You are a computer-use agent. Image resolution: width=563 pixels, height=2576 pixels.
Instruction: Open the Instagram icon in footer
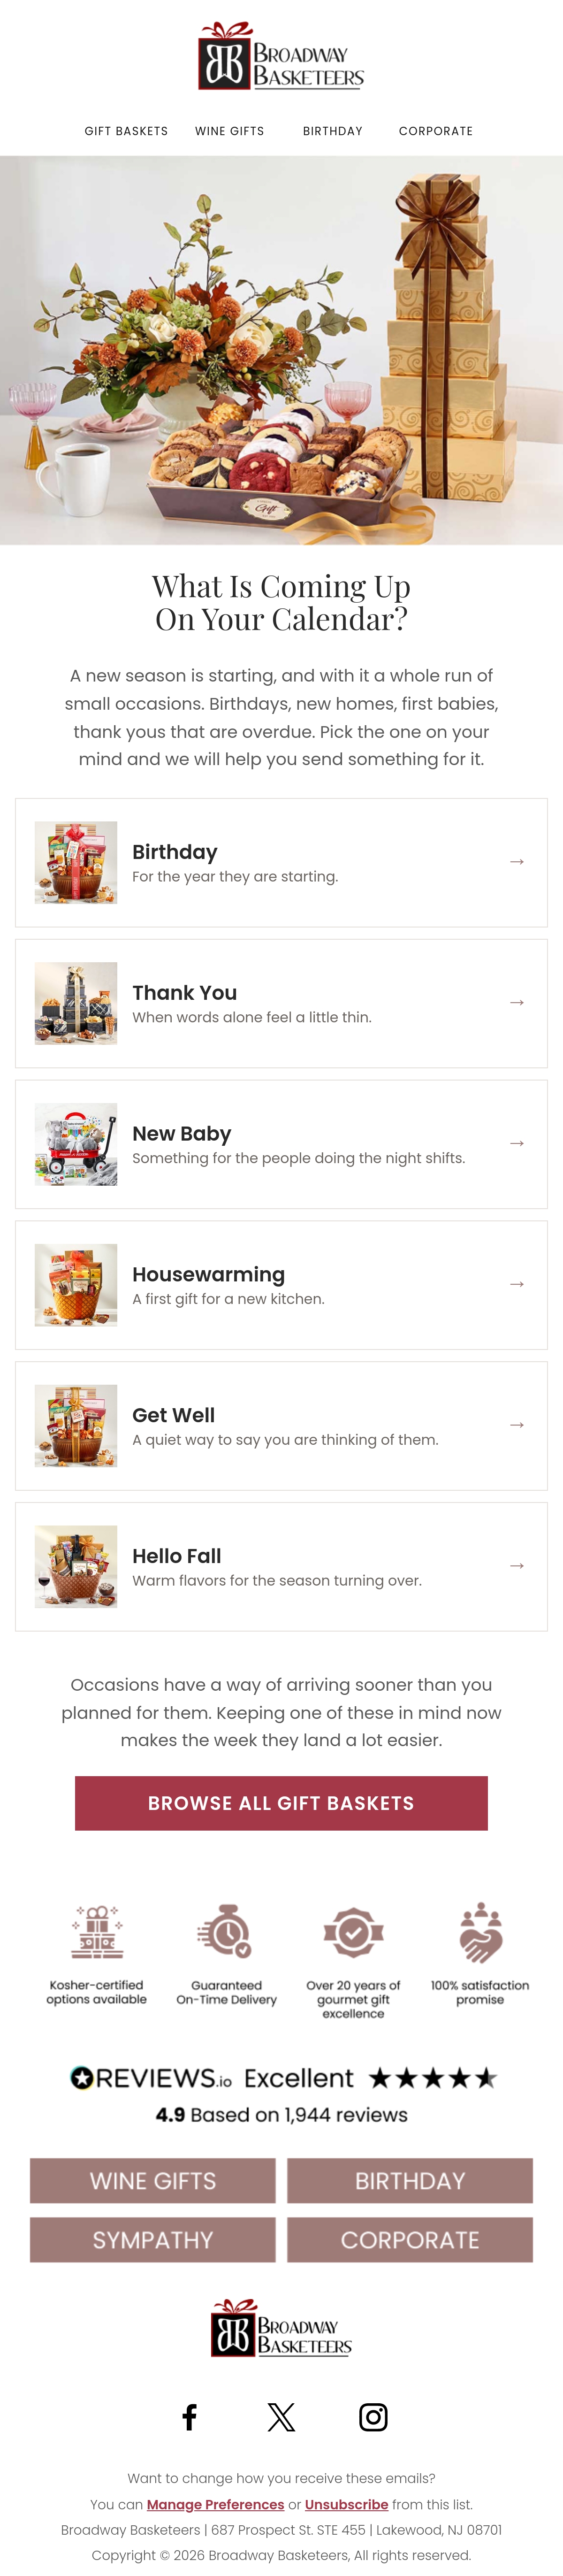pos(373,2417)
